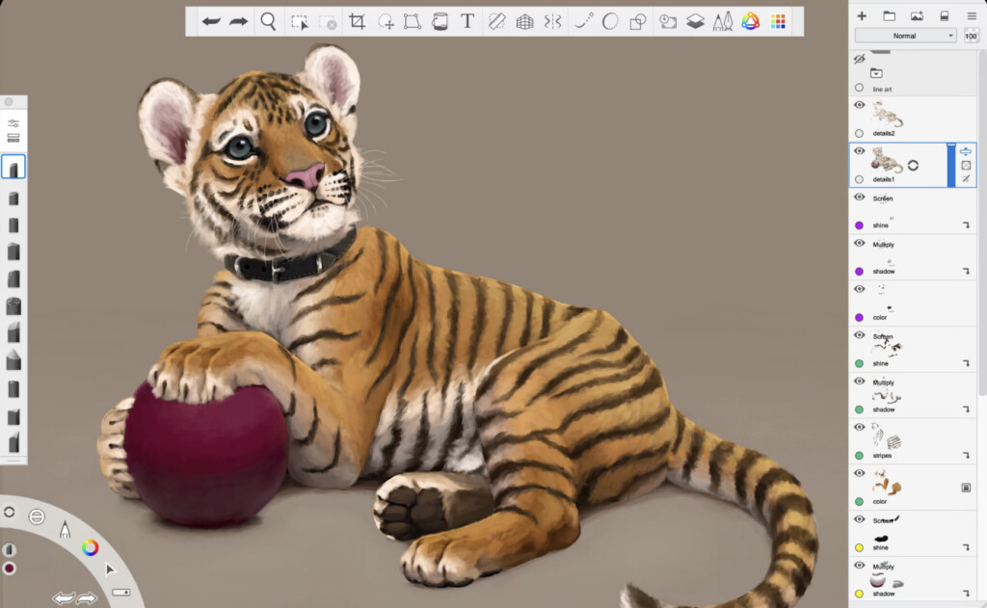This screenshot has width=987, height=608.
Task: Click purple color label on shine layer
Action: click(x=859, y=225)
